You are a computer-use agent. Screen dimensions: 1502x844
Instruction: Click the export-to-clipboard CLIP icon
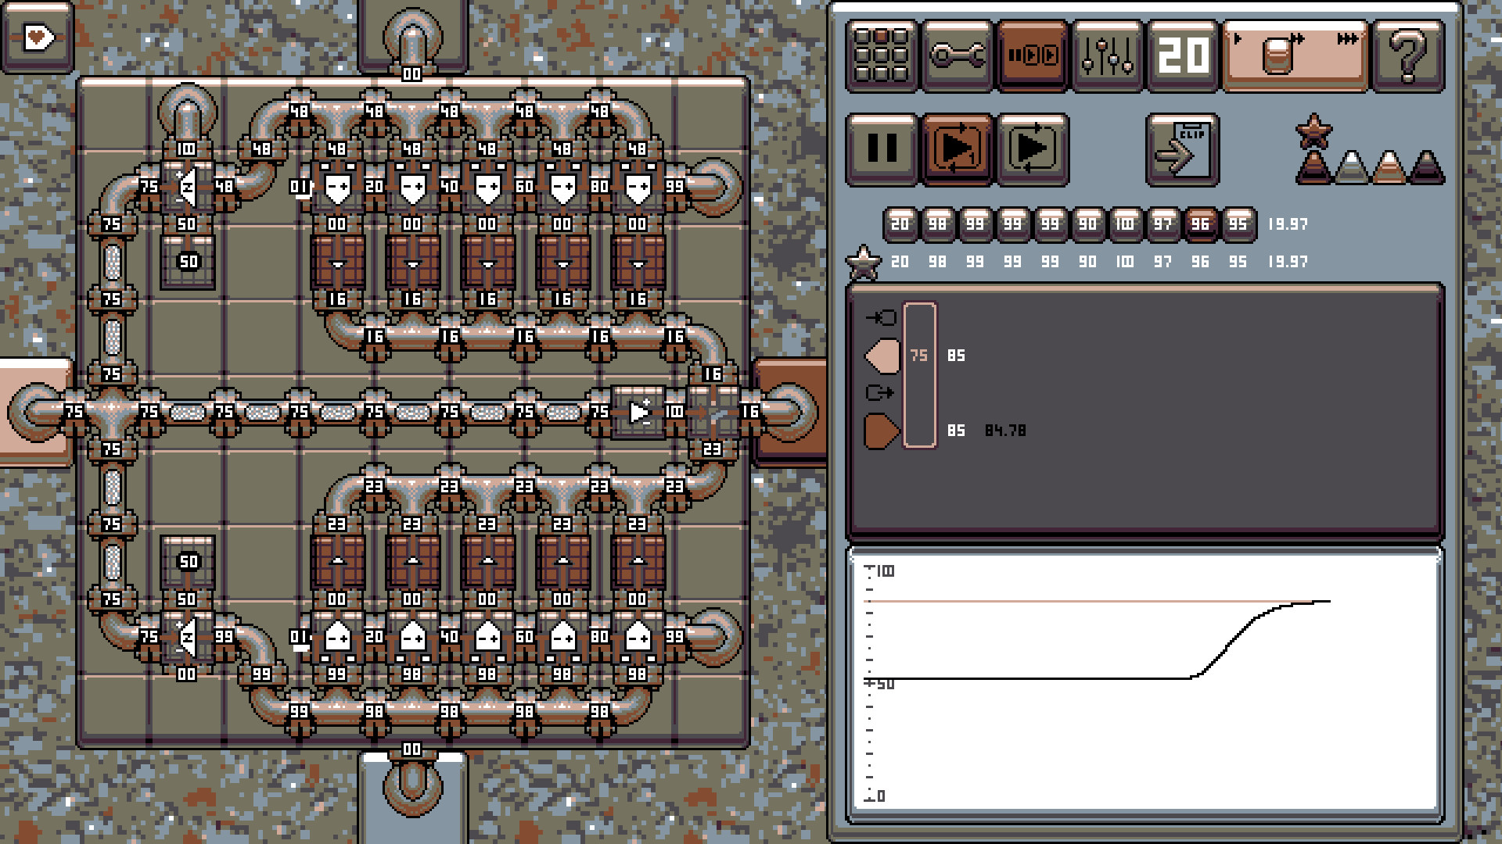[x=1182, y=150]
